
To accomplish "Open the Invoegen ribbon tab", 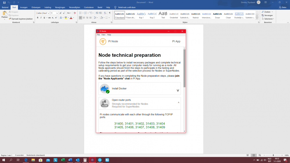I will pyautogui.click(x=24, y=7).
